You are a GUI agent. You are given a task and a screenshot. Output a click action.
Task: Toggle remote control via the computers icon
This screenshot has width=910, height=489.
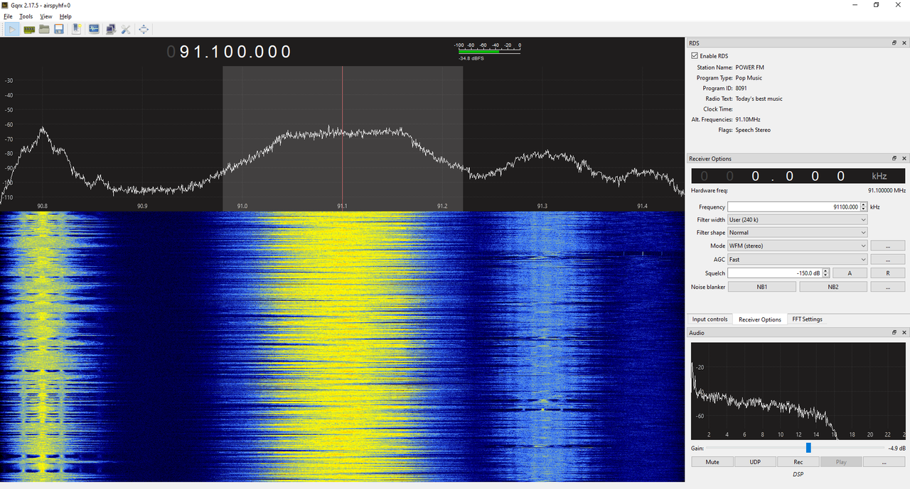pyautogui.click(x=111, y=29)
